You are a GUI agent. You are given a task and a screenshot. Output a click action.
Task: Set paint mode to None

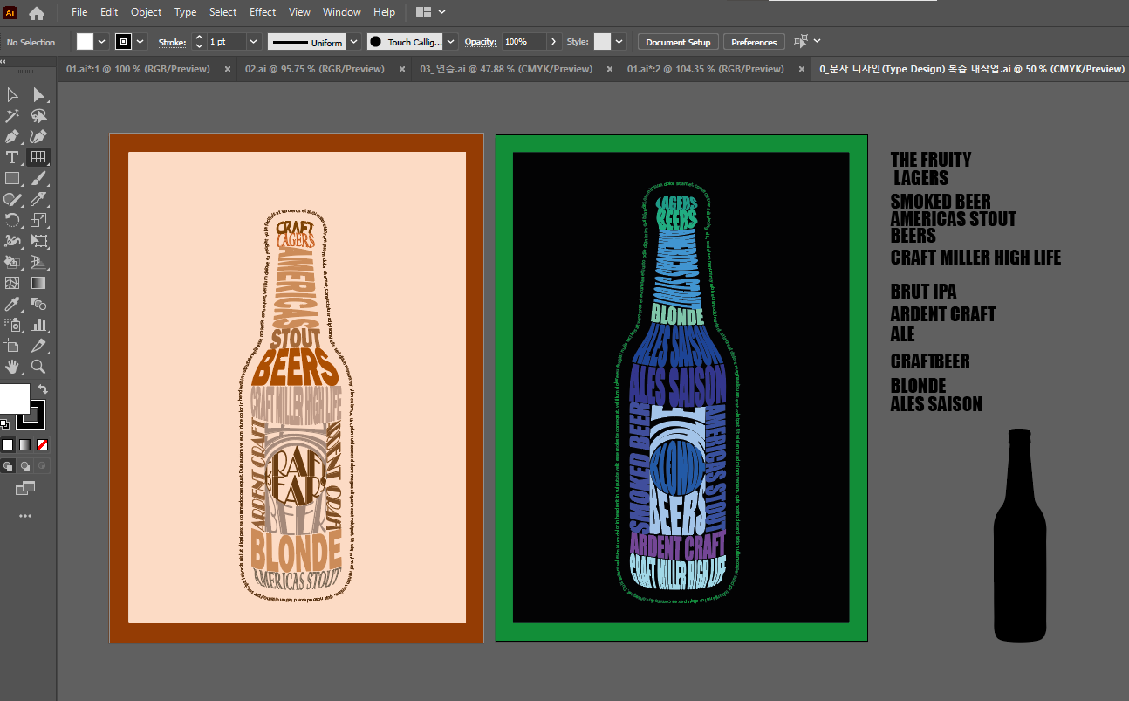click(42, 445)
